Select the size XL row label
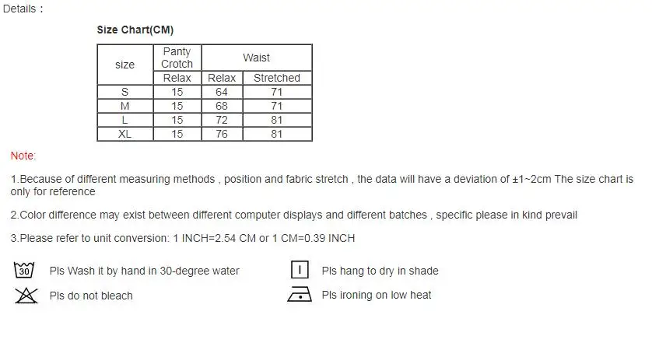 pyautogui.click(x=124, y=135)
